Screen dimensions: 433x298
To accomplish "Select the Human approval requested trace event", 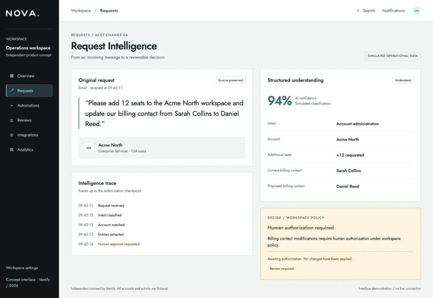I will (118, 244).
